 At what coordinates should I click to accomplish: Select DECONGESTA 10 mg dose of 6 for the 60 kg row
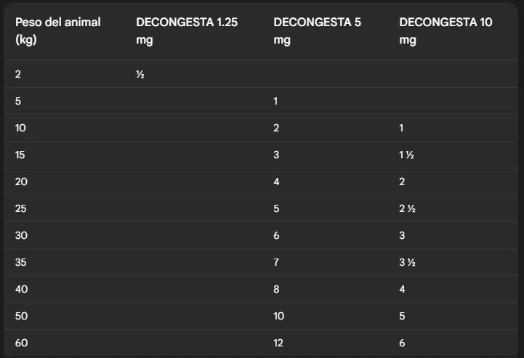(x=402, y=343)
